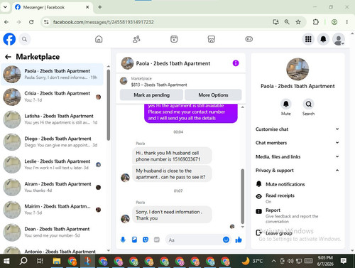The image size is (355, 268).
Task: Click Report conversation option
Action: pyautogui.click(x=297, y=215)
